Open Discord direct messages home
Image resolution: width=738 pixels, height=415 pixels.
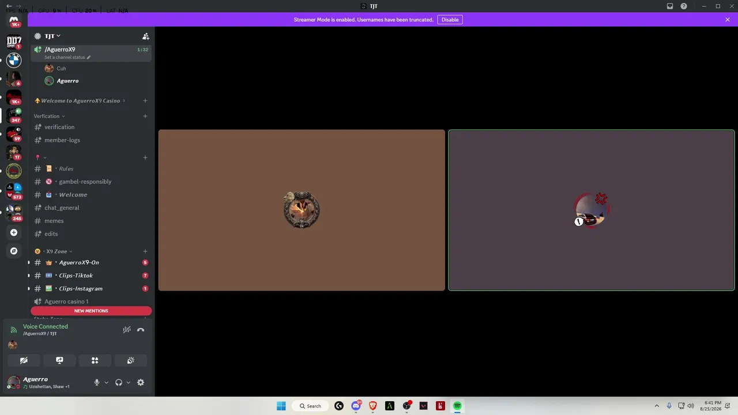point(14,21)
